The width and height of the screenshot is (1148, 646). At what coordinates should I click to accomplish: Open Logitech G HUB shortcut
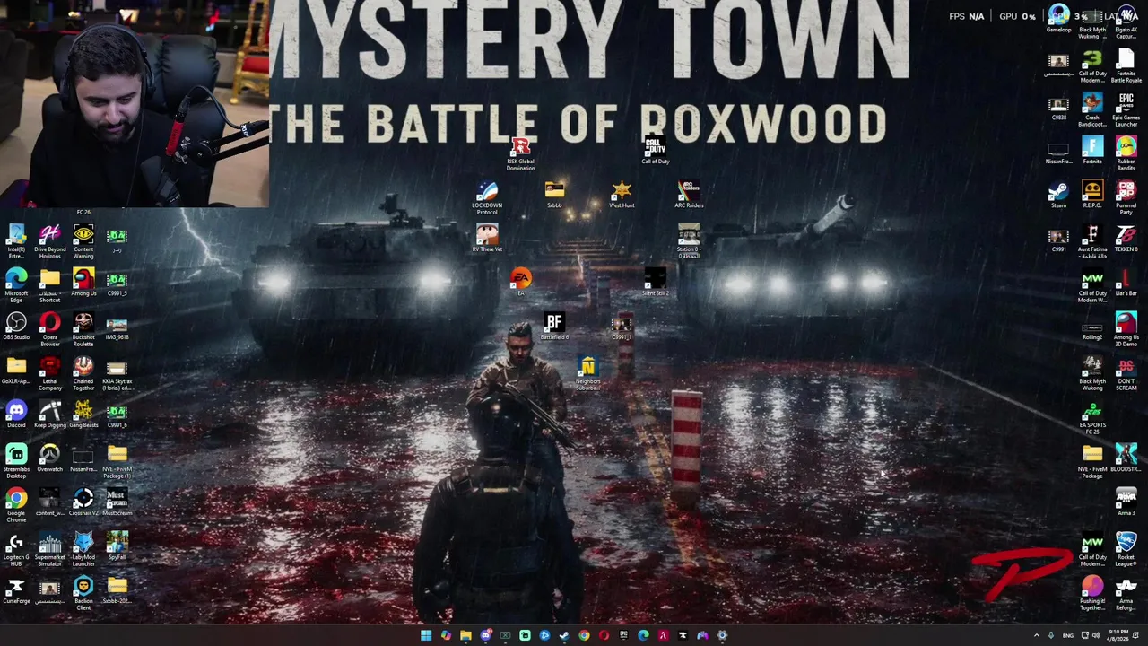pos(16,548)
